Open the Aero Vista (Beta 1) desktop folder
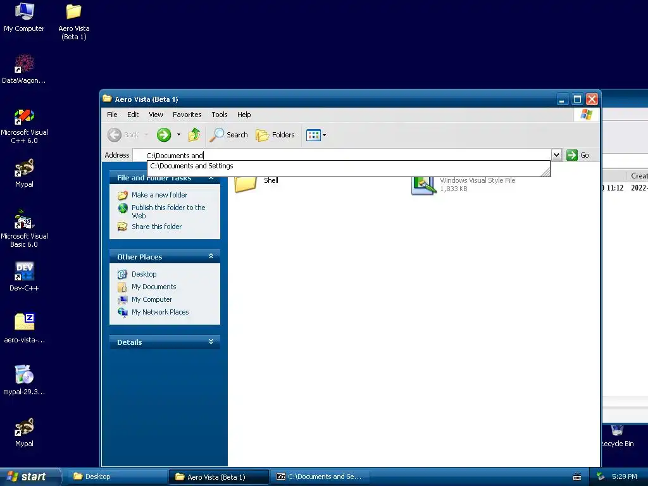Viewport: 648px width, 486px height. pos(74,22)
